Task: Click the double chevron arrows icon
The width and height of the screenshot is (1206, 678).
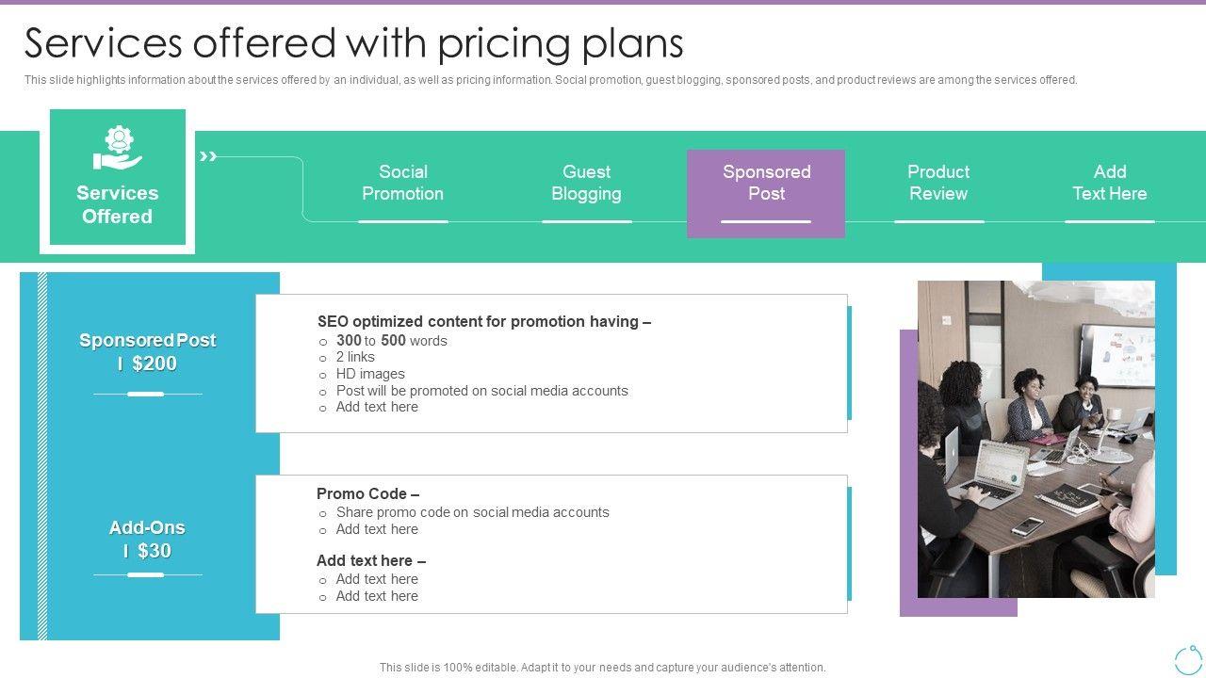Action: tap(208, 156)
